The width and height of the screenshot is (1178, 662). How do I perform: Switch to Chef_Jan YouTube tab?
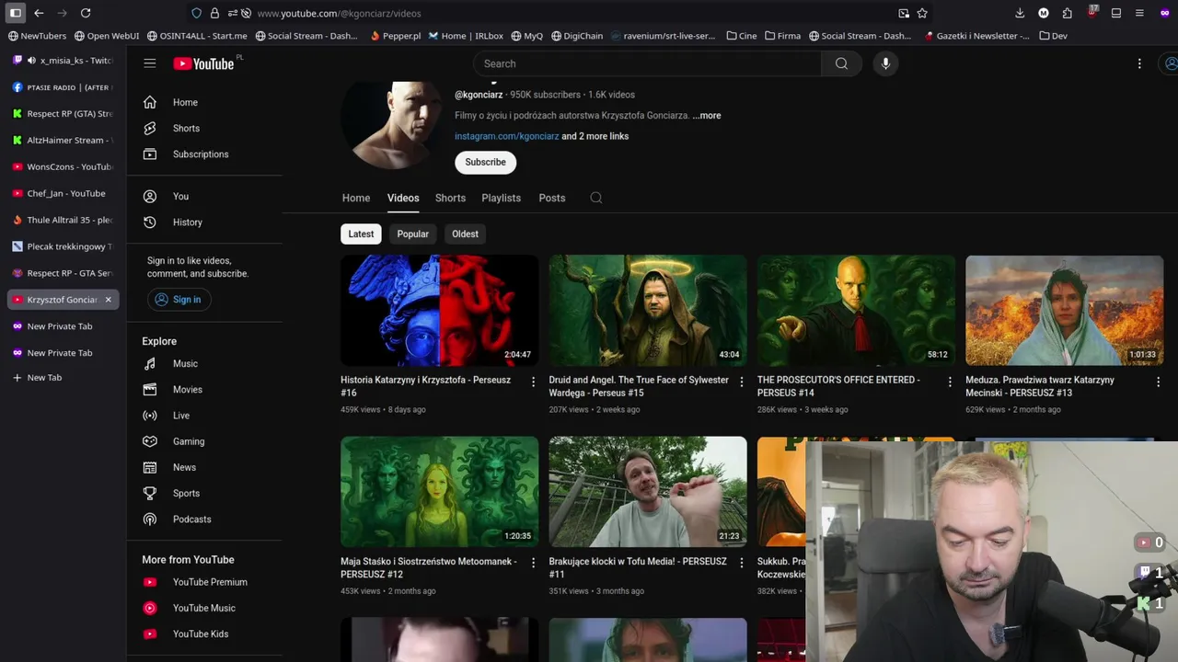pyautogui.click(x=63, y=193)
